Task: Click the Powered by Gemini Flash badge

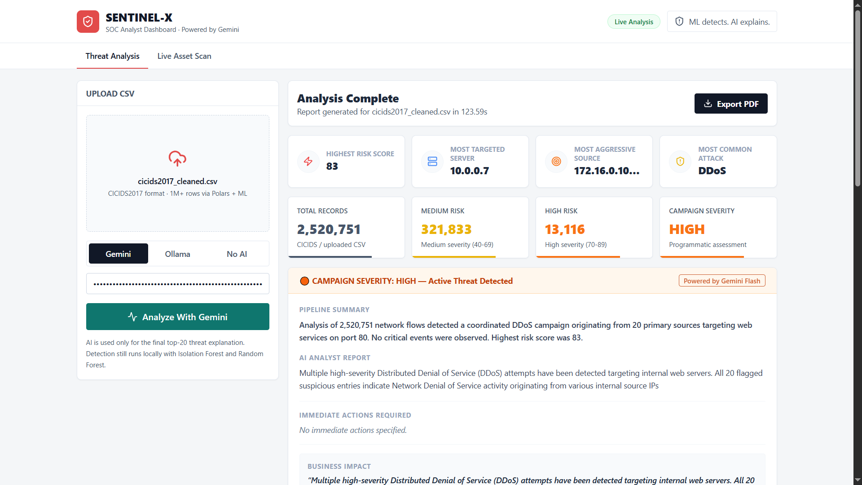Action: (722, 281)
